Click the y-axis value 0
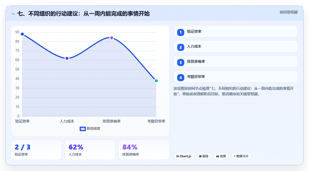The height and width of the screenshot is (171, 309). point(18,116)
